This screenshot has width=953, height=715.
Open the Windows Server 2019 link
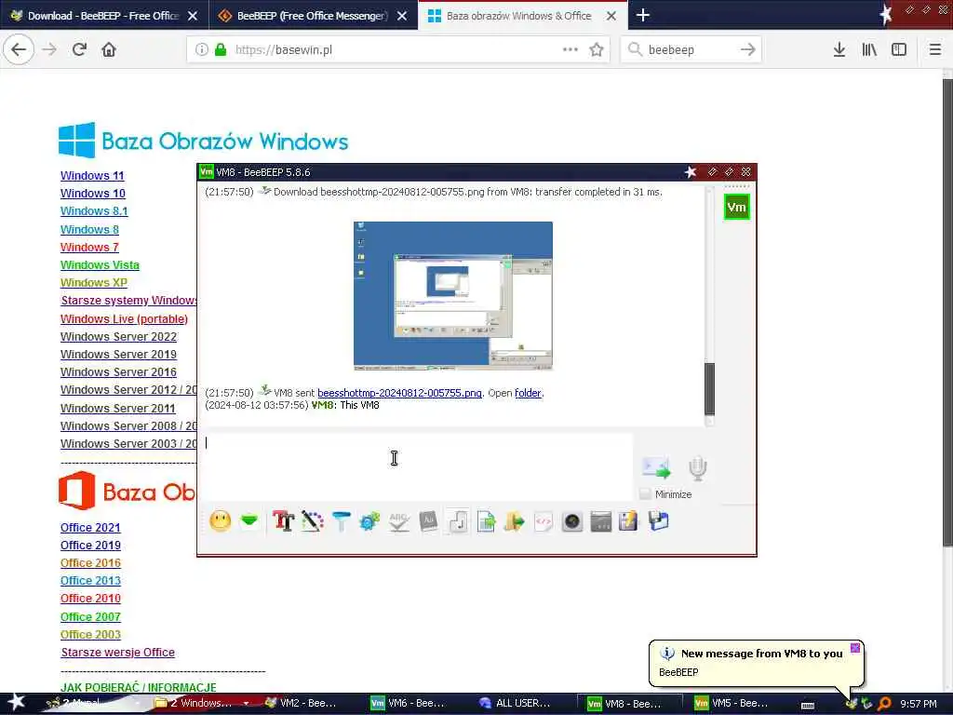(x=118, y=355)
